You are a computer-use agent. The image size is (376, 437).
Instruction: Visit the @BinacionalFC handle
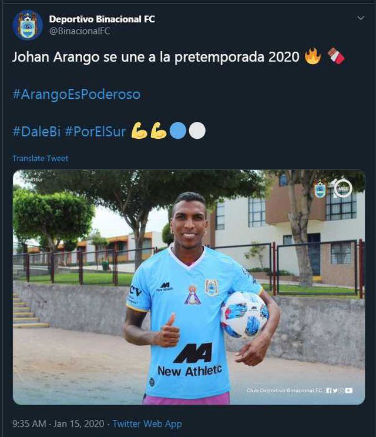click(x=79, y=31)
